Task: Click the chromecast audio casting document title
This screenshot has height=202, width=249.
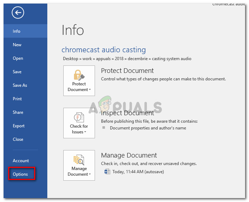Action: (x=104, y=50)
